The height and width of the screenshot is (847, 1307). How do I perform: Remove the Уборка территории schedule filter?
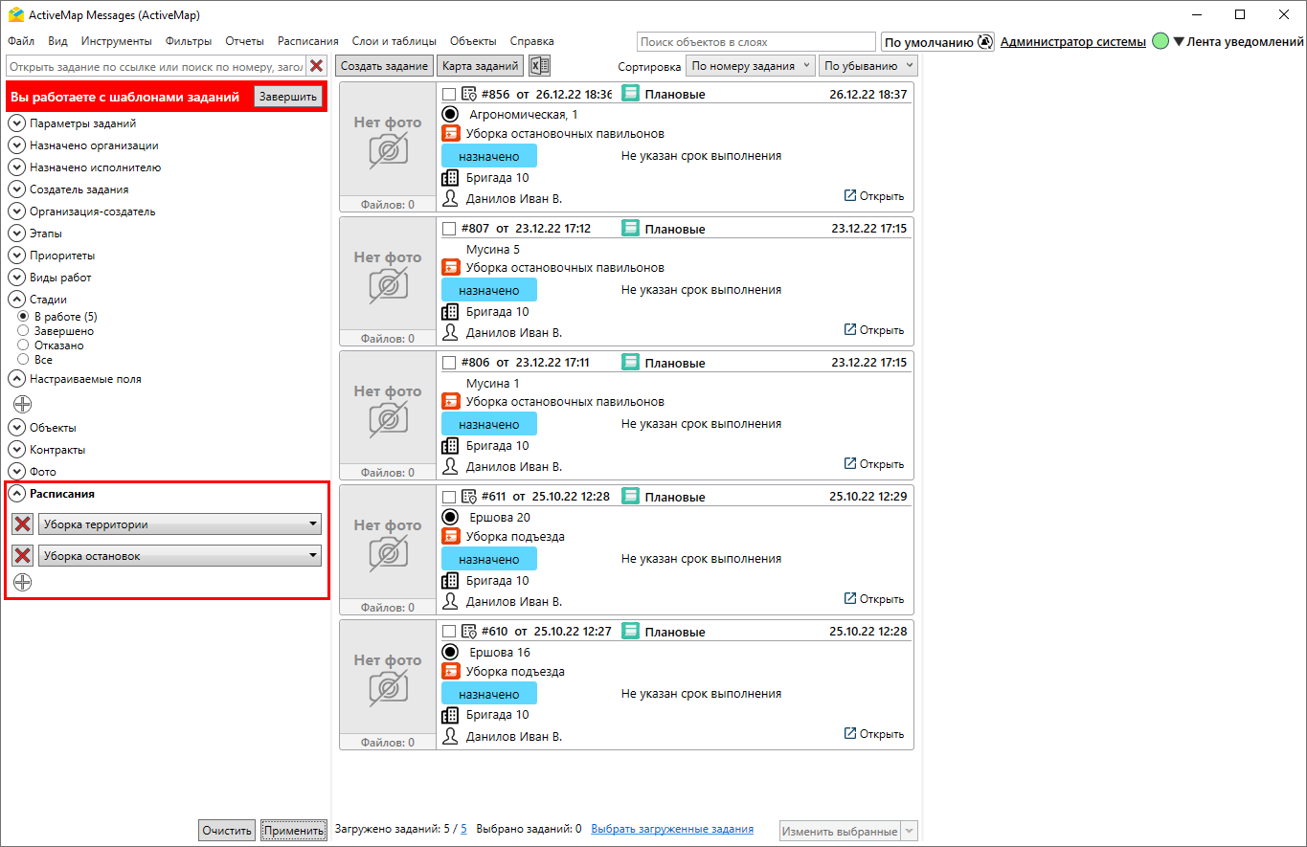(23, 524)
